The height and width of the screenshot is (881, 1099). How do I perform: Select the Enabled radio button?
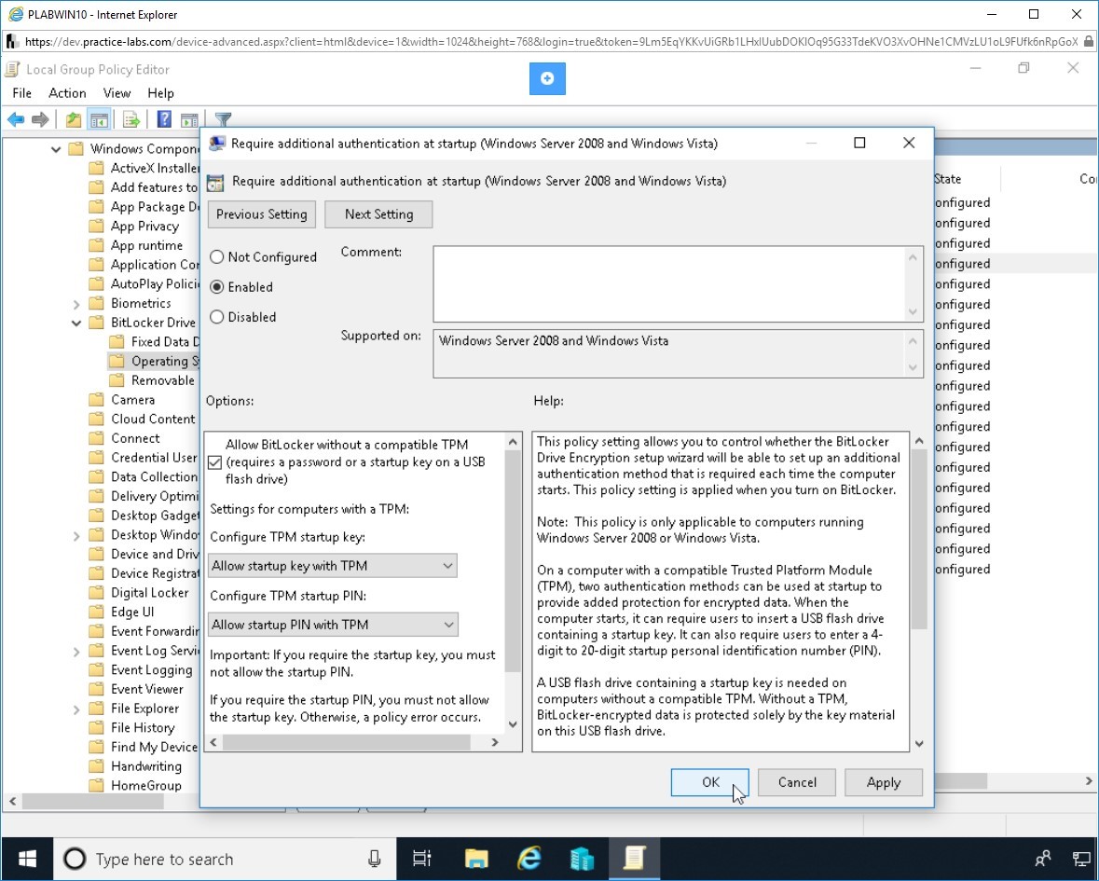pos(217,286)
